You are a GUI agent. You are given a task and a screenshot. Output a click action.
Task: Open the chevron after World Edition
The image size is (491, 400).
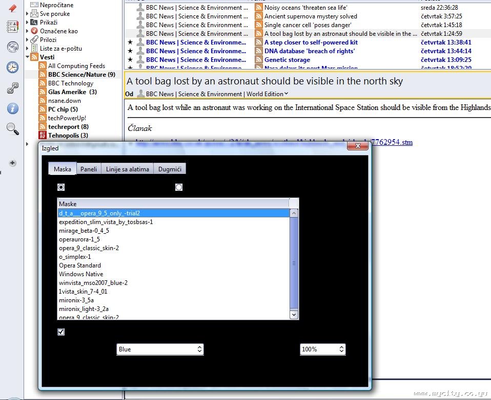(286, 94)
